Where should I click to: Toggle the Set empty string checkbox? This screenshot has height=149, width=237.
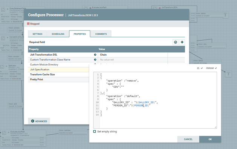[x=95, y=131]
